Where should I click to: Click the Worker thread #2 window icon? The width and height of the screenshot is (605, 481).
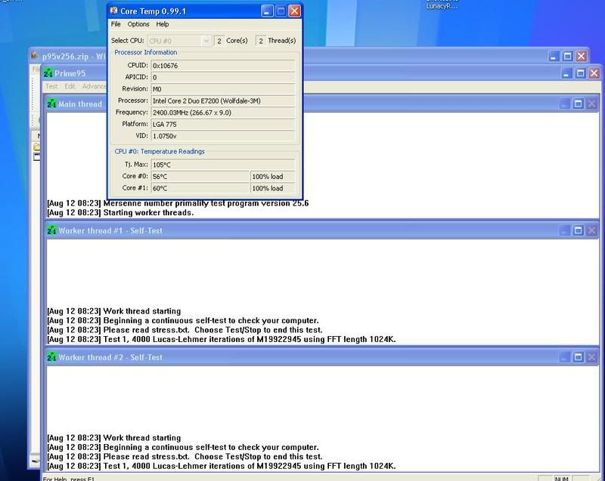coord(52,357)
